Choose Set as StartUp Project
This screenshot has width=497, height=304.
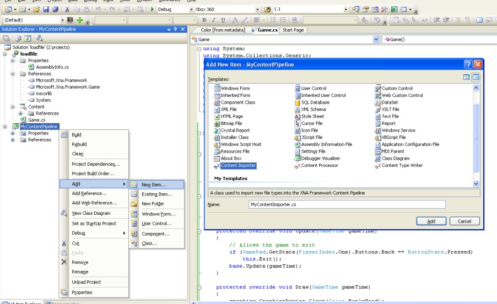coord(94,223)
